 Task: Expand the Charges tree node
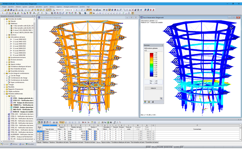point(4,85)
